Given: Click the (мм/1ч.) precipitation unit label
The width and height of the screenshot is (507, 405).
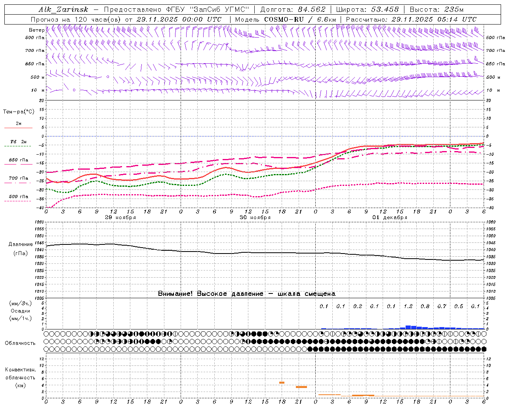Looking at the screenshot, I should (x=21, y=318).
